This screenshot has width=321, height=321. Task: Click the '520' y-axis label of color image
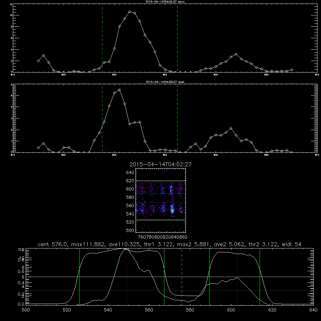click(x=130, y=222)
